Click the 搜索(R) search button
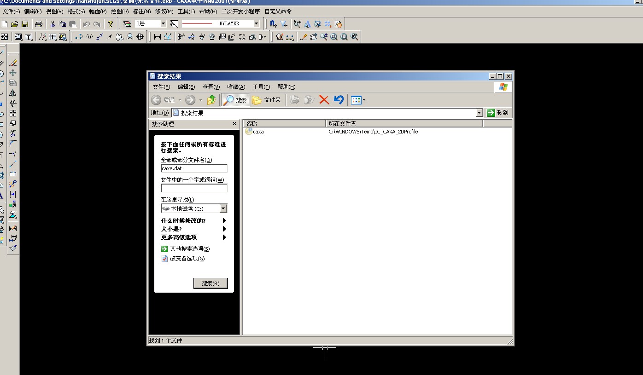This screenshot has height=375, width=643. (x=210, y=283)
